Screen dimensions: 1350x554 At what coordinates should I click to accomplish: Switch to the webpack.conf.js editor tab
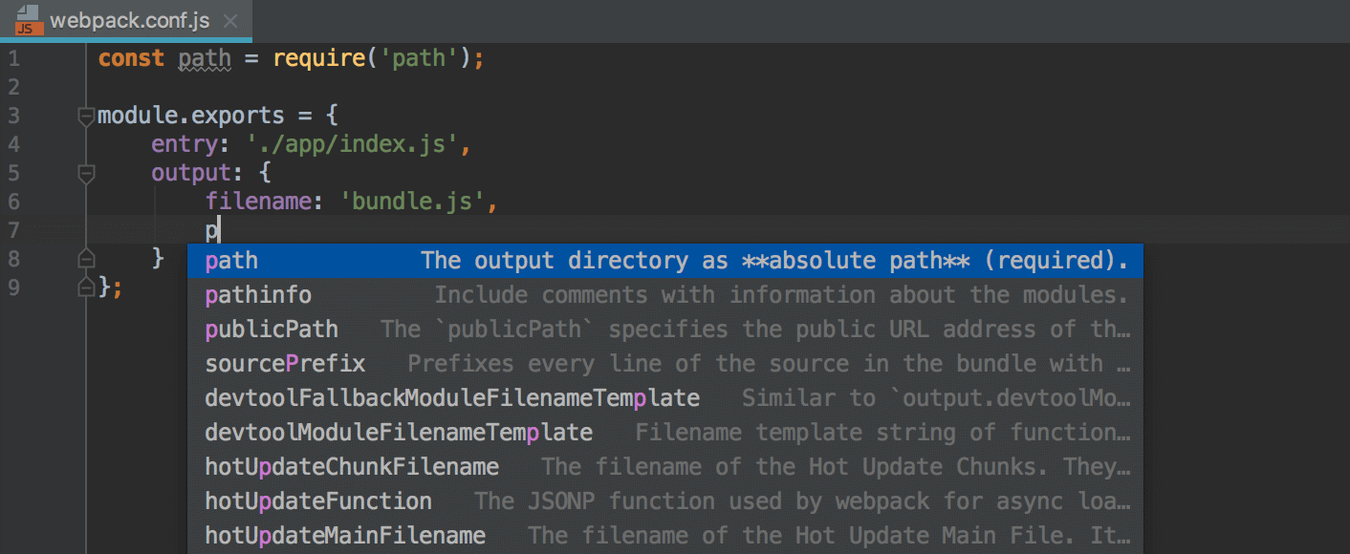[124, 21]
